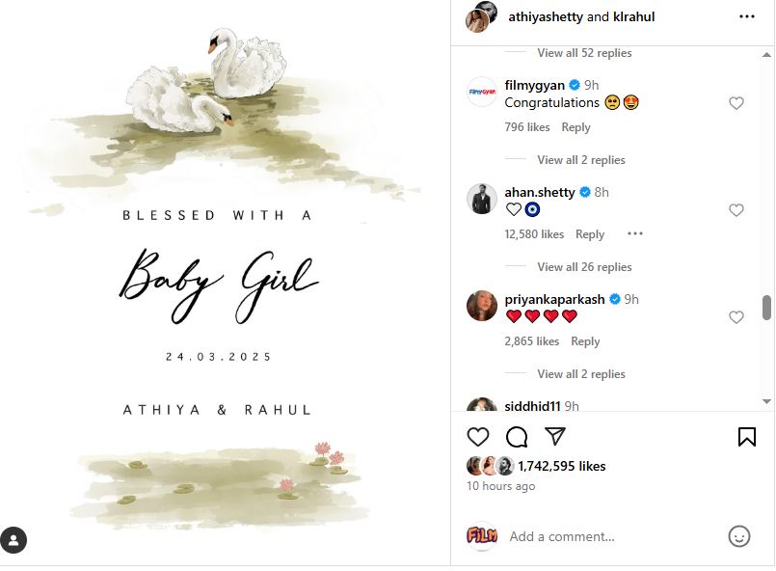This screenshot has height=571, width=776.
Task: Expand the 2 replies under priyankaparkash
Action: click(x=582, y=373)
